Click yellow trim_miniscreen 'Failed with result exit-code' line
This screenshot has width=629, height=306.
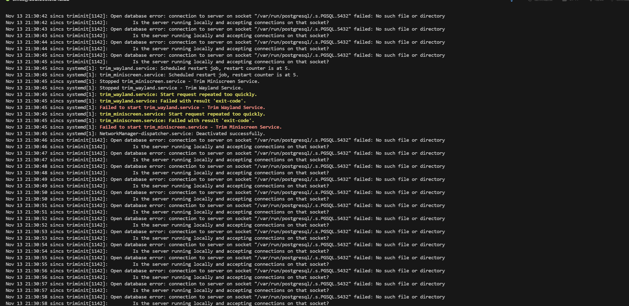pyautogui.click(x=177, y=121)
